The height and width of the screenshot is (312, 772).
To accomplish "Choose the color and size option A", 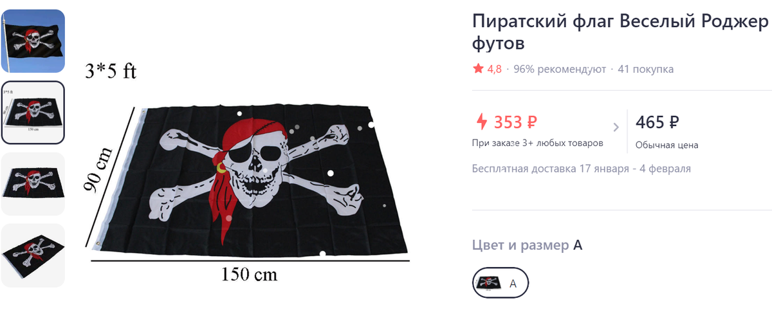I will click(501, 282).
